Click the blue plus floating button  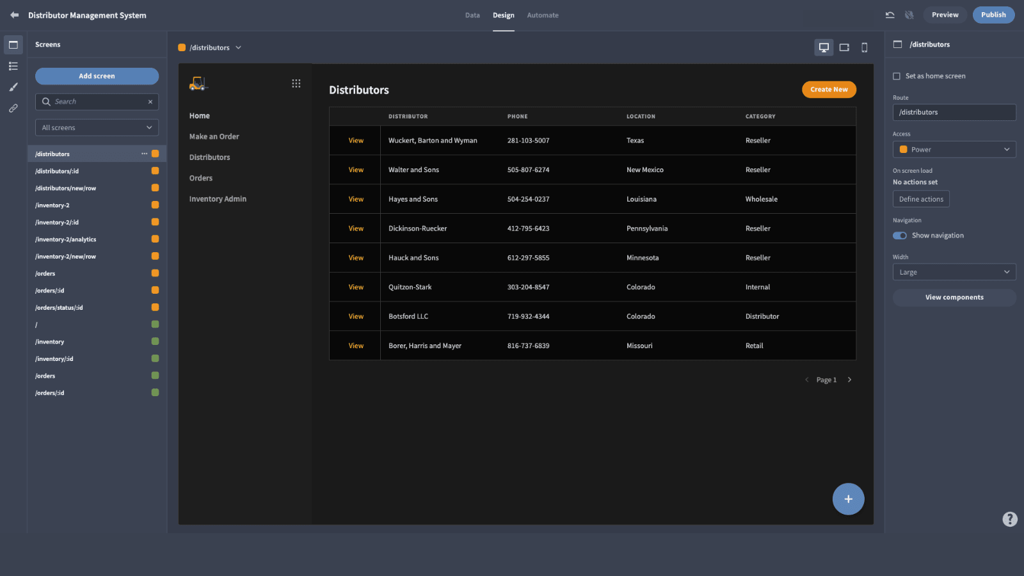click(x=848, y=499)
